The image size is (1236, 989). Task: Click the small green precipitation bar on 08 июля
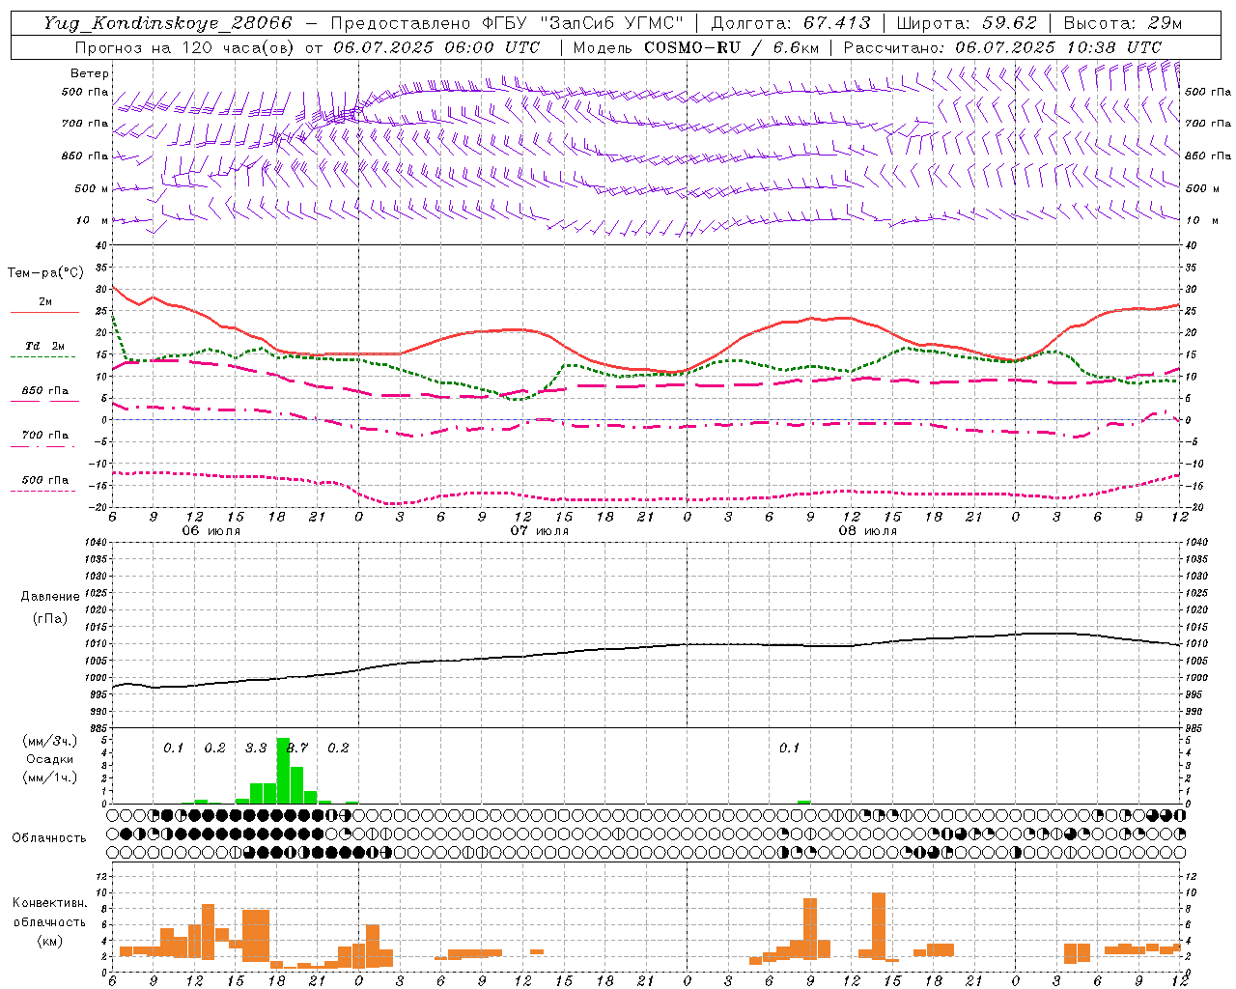point(803,802)
